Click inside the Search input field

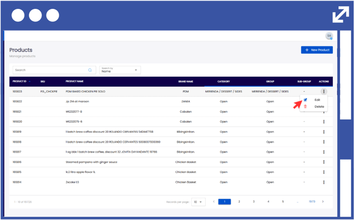click(x=50, y=70)
